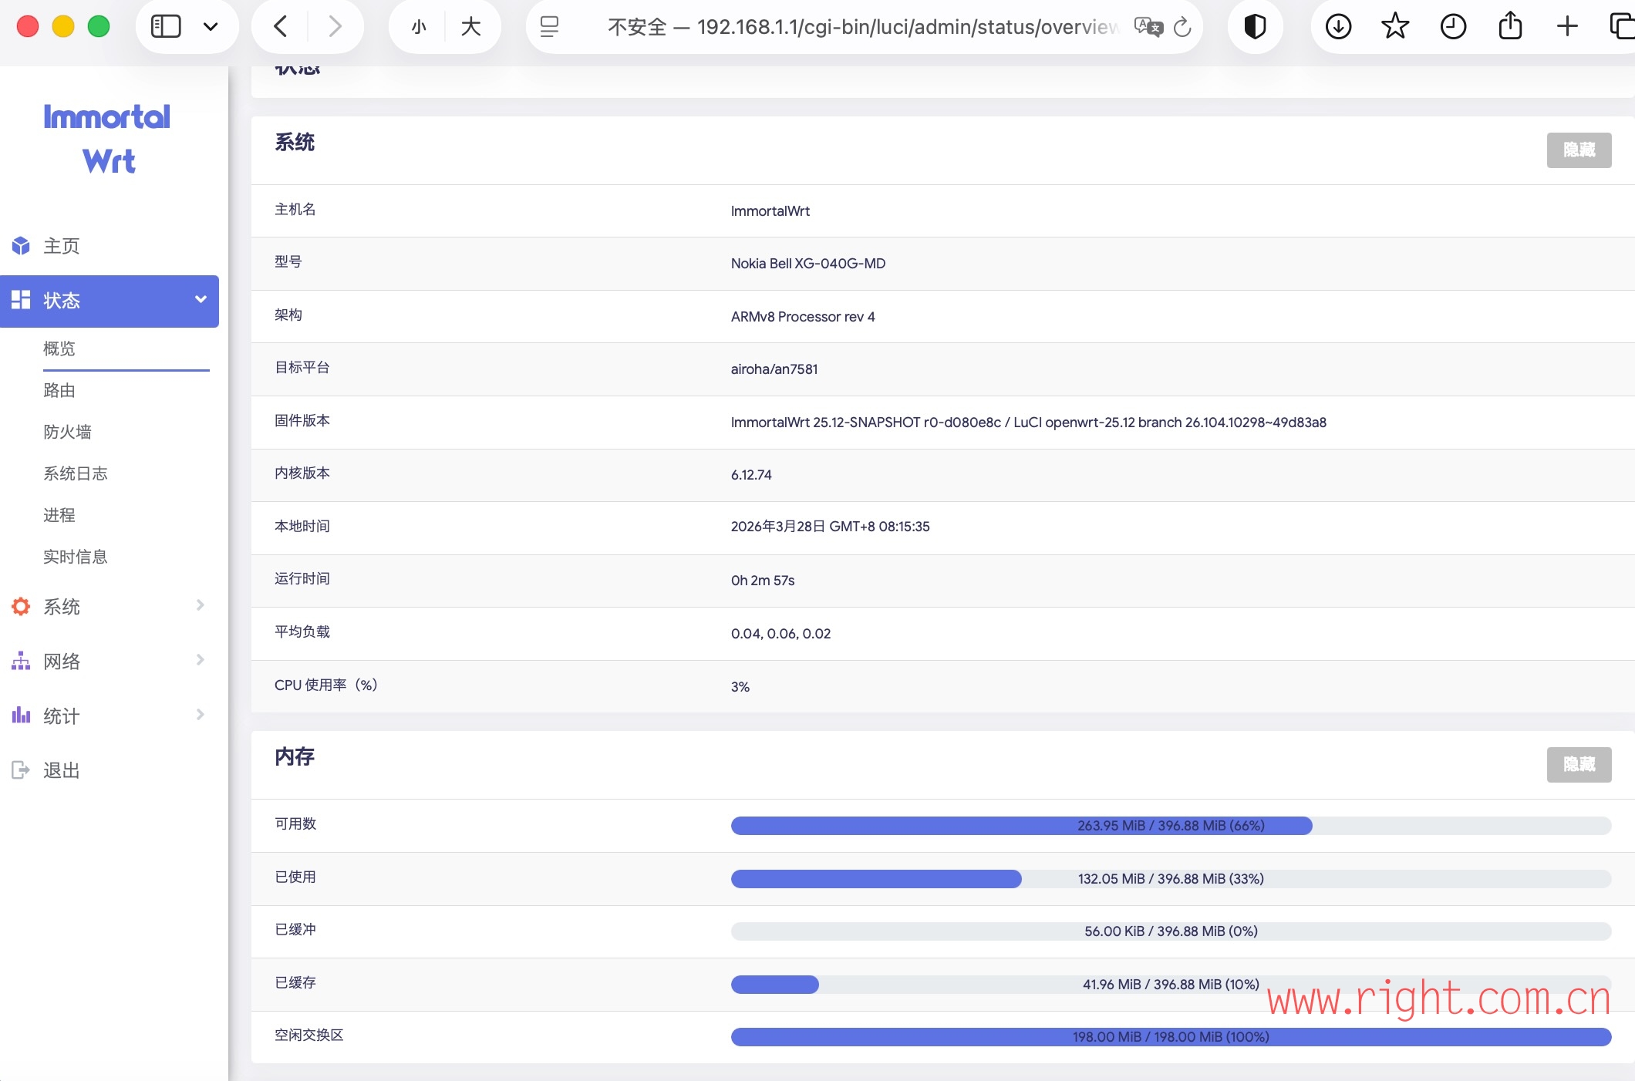Collapse the 状态 menu chevron
The width and height of the screenshot is (1635, 1081).
[x=201, y=299]
